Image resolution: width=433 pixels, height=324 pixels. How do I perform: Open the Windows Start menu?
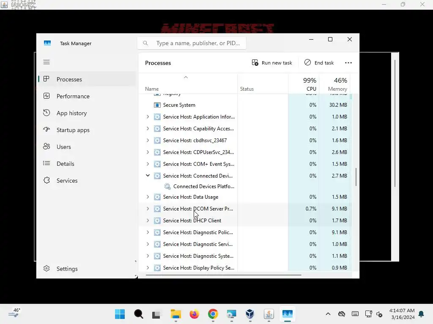click(120, 314)
